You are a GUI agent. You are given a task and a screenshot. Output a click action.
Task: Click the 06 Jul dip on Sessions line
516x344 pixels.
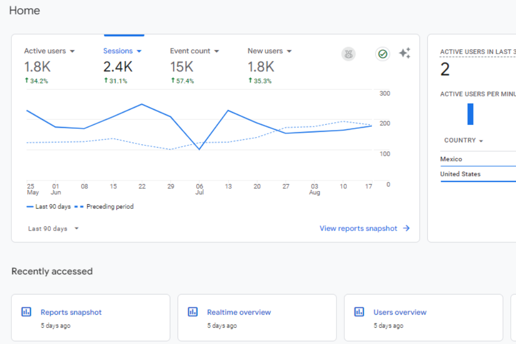click(199, 150)
